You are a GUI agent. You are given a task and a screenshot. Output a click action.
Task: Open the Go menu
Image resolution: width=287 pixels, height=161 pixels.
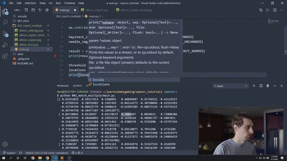[51, 3]
